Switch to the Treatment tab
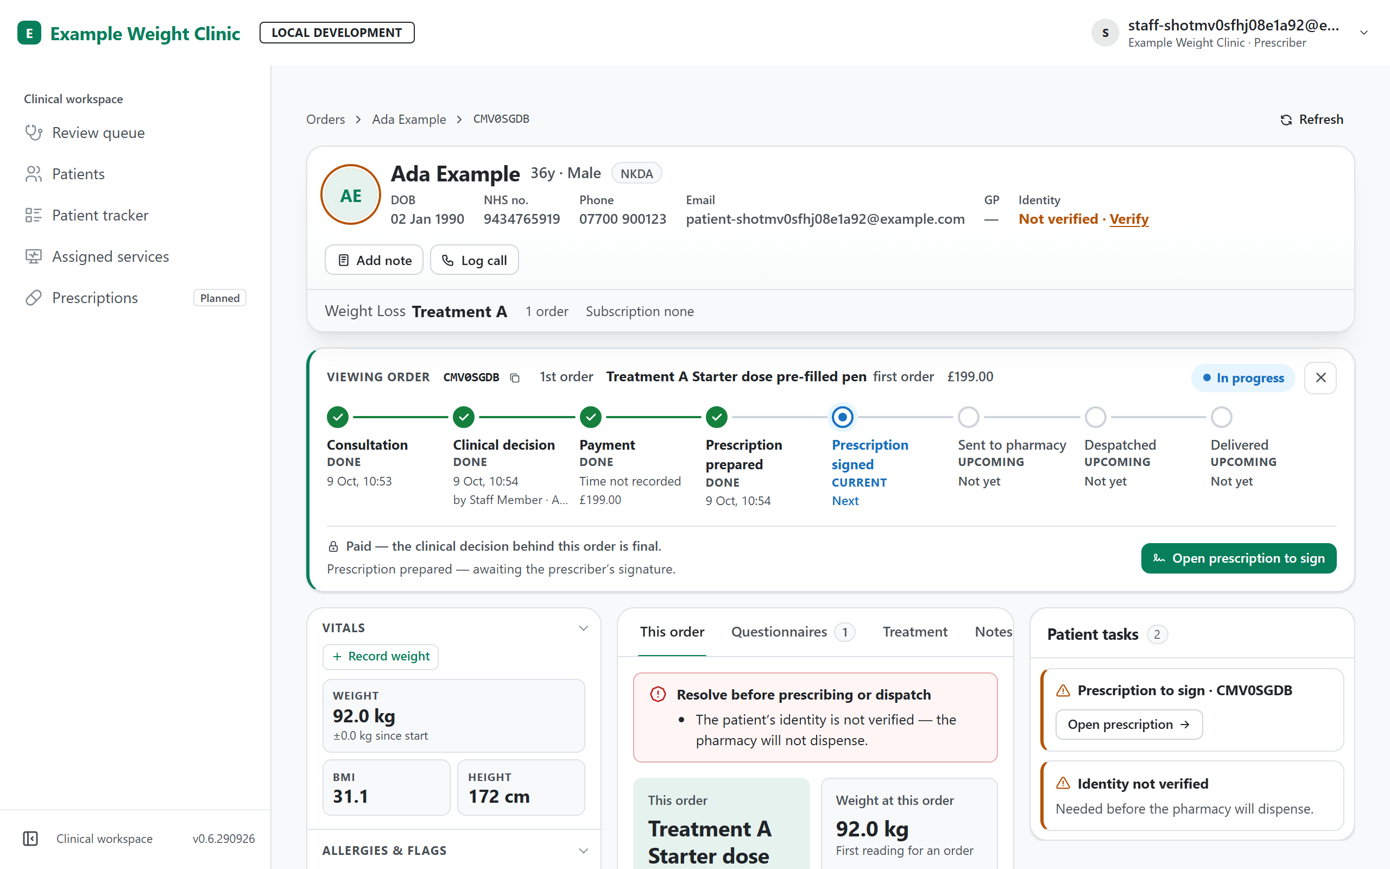The height and width of the screenshot is (869, 1390). point(915,632)
